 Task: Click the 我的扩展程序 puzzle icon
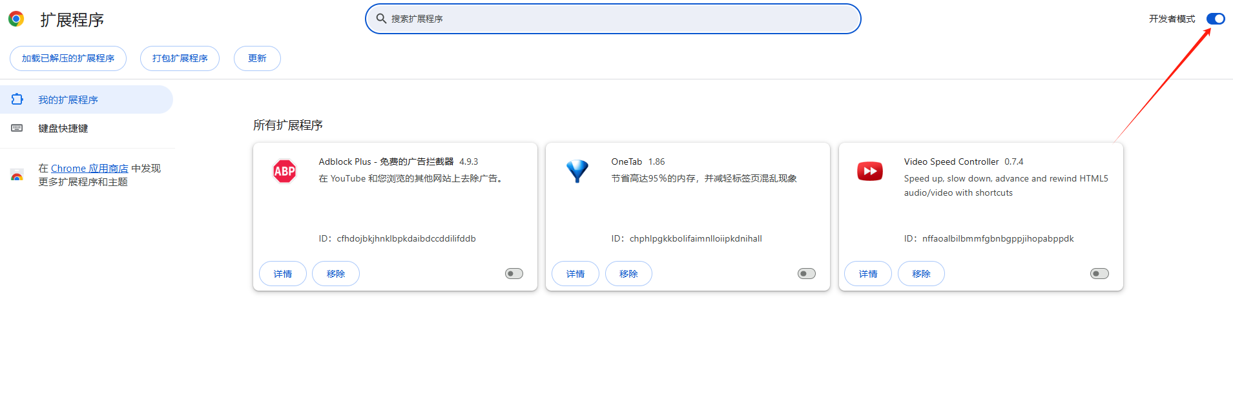point(17,99)
